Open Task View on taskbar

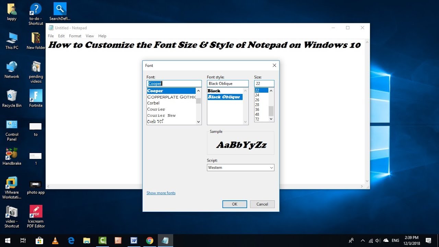(23, 240)
